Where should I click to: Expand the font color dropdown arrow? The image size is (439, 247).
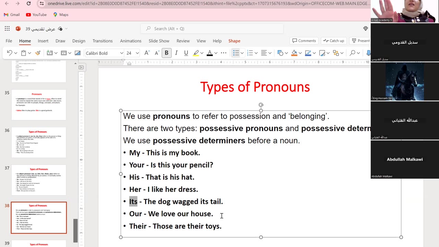(x=216, y=53)
